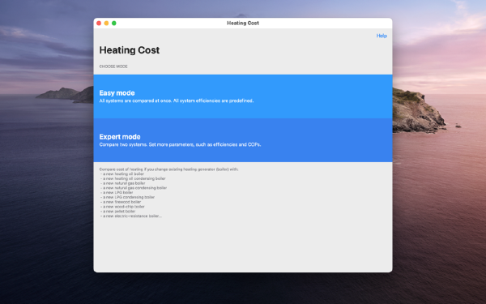Click the window title 'Heating Cost'
Image resolution: width=486 pixels, height=304 pixels.
pyautogui.click(x=243, y=24)
